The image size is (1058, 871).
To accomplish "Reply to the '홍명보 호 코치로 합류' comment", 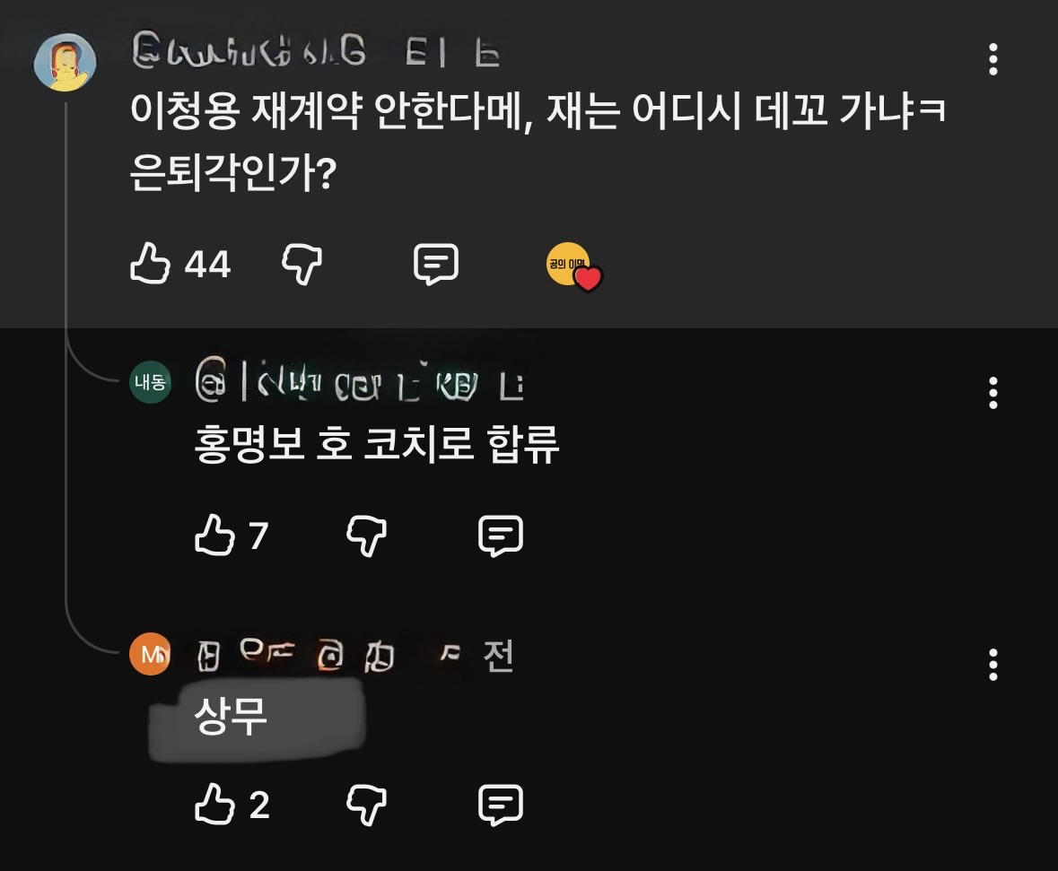I will tap(501, 536).
